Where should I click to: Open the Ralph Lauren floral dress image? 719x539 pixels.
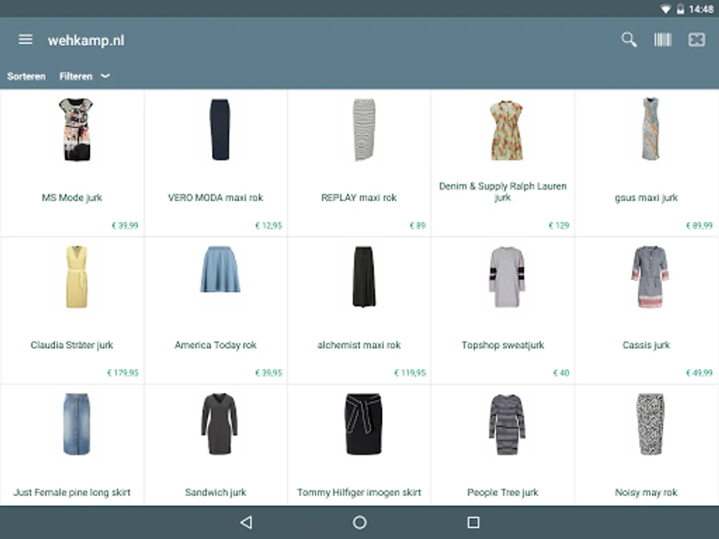(x=506, y=130)
